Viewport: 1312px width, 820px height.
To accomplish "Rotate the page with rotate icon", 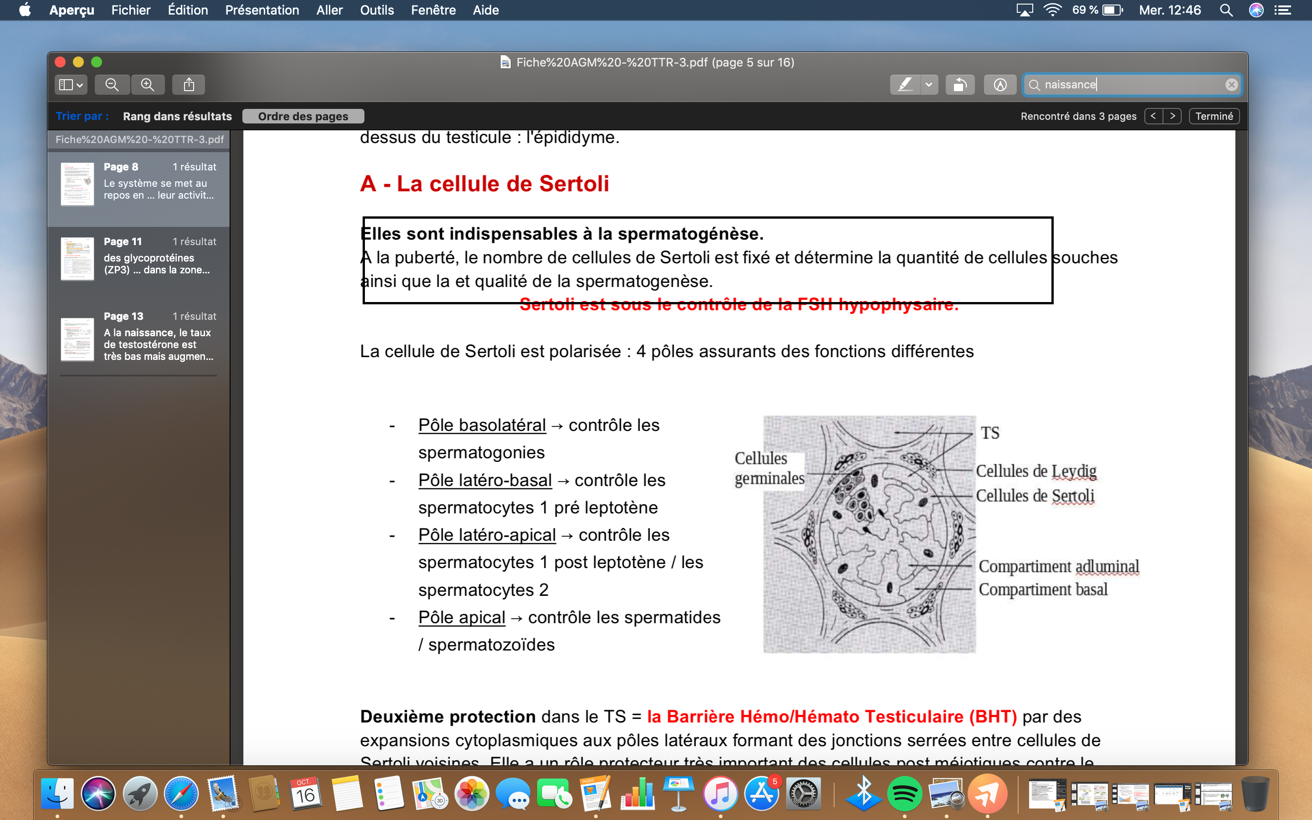I will 959,85.
